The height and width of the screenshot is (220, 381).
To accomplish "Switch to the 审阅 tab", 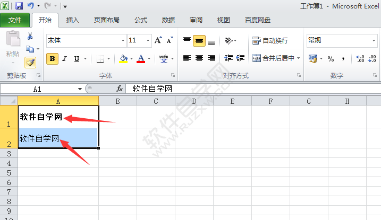I will click(196, 20).
